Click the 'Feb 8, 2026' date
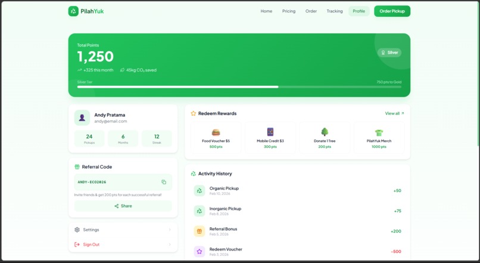Screen dimensions: 480x263 219,214
